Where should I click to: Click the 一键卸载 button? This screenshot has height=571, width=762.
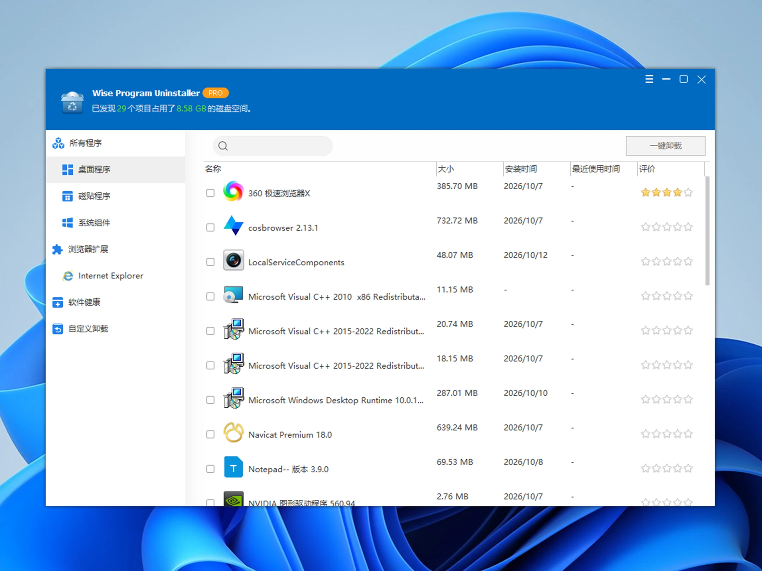(x=665, y=146)
